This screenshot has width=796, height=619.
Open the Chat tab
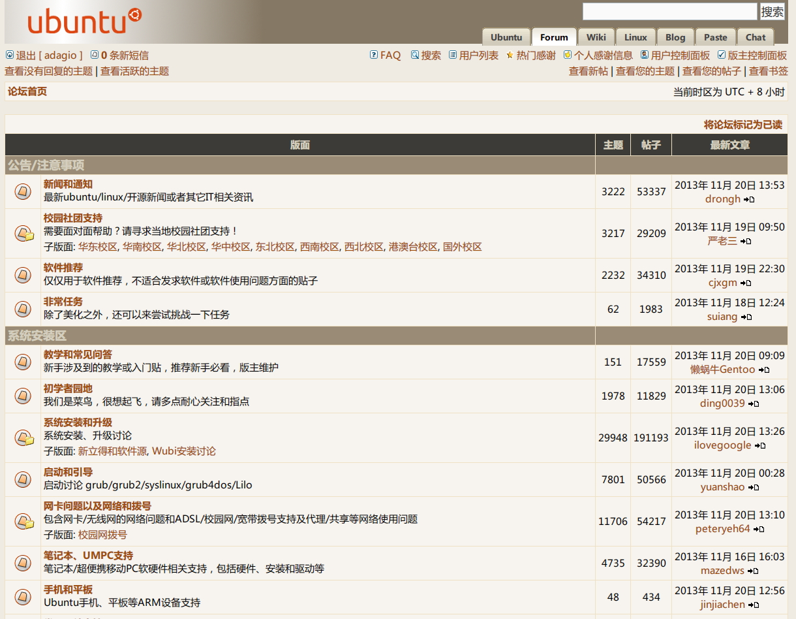[x=756, y=37]
